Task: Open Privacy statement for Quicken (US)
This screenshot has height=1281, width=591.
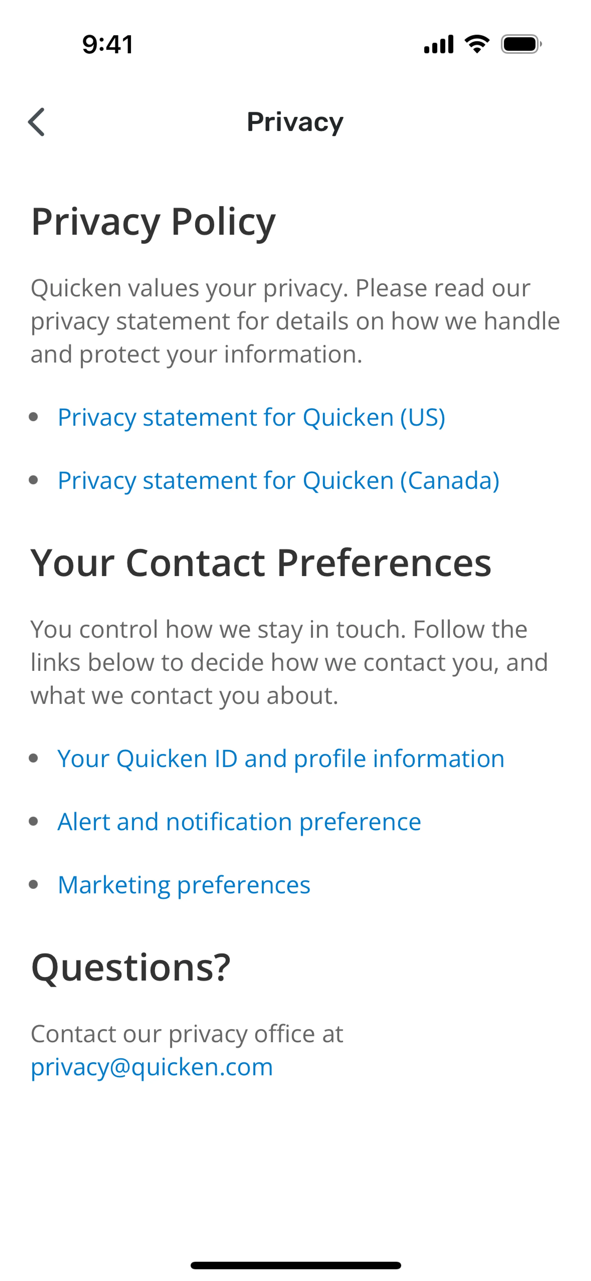Action: [251, 417]
